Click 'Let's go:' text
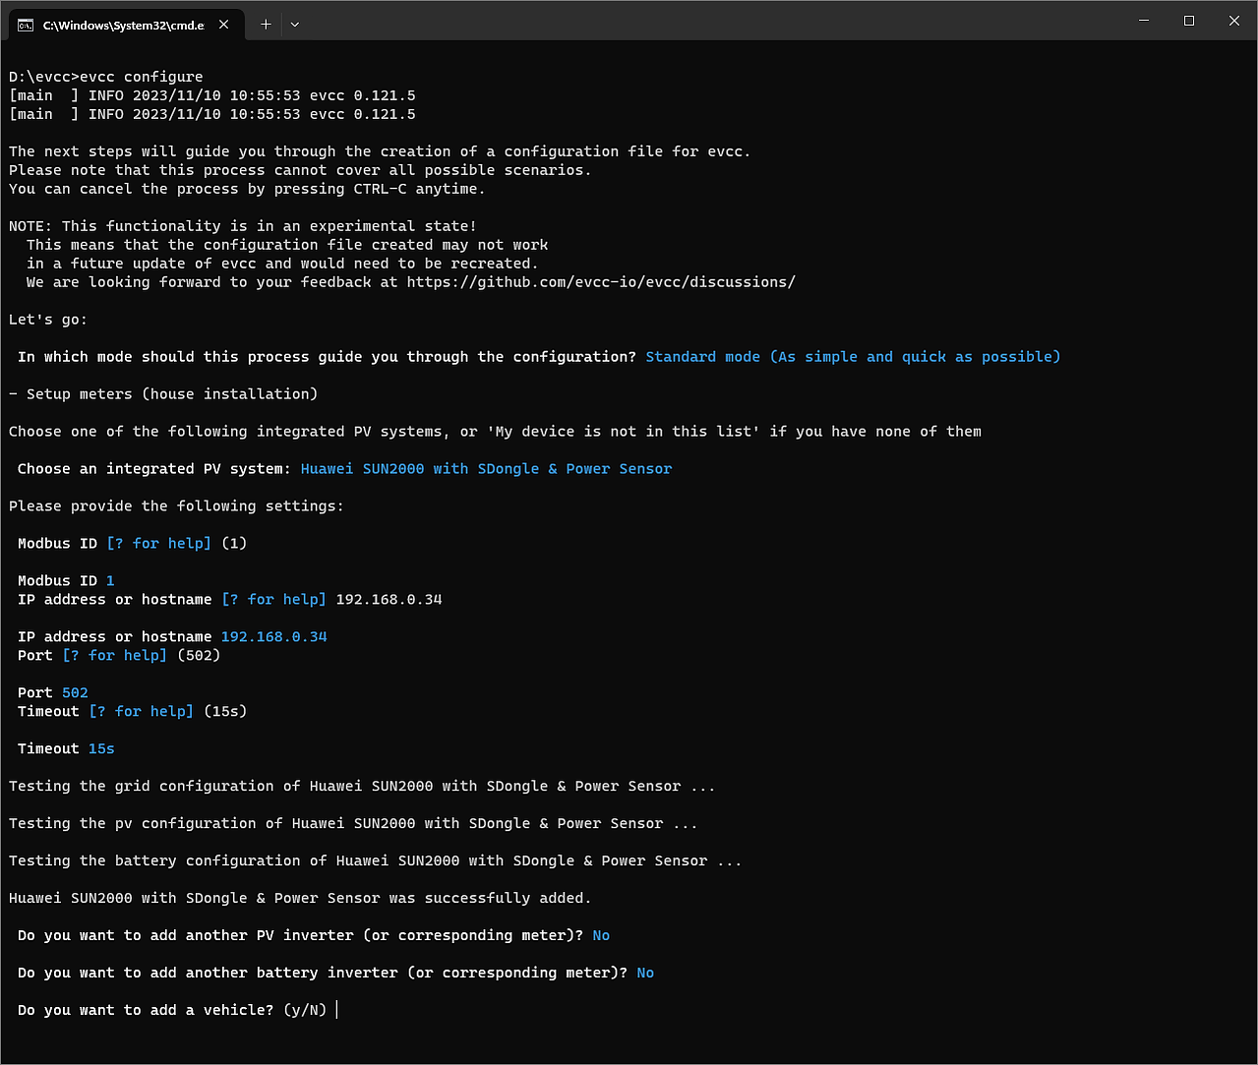Viewport: 1258px width, 1065px height. click(x=48, y=320)
